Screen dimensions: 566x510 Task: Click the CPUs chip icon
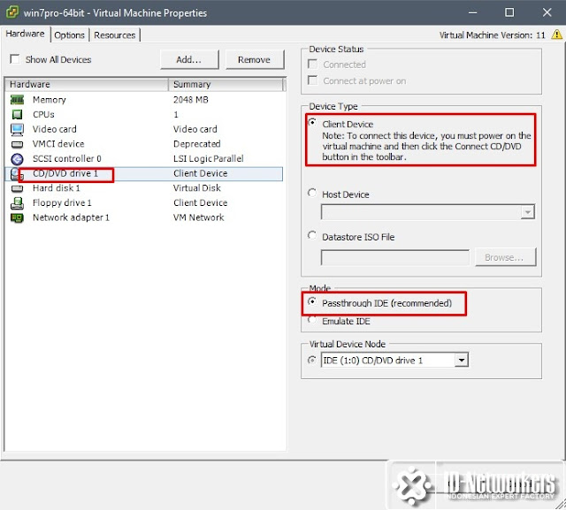[17, 114]
